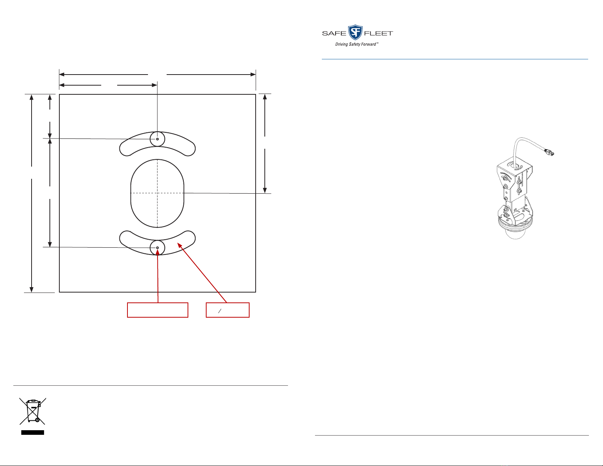This screenshot has height=466, width=603.
Task: Click the top mounting hole center point
Action: [x=158, y=139]
